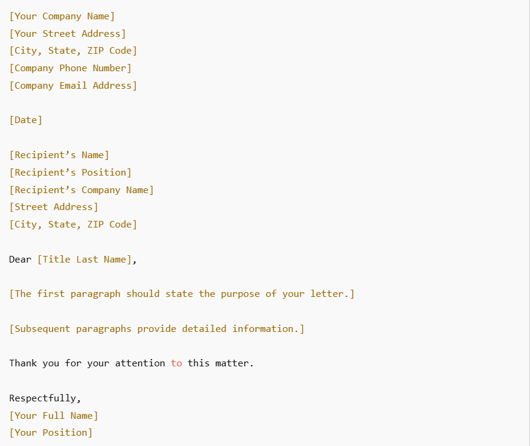Click the red word 'to'
530x446 pixels.
(x=176, y=363)
